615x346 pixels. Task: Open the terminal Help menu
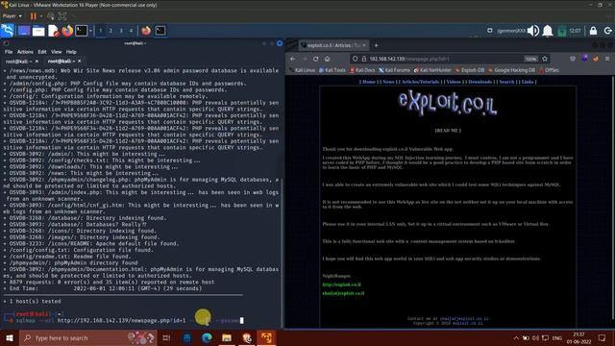[71, 52]
